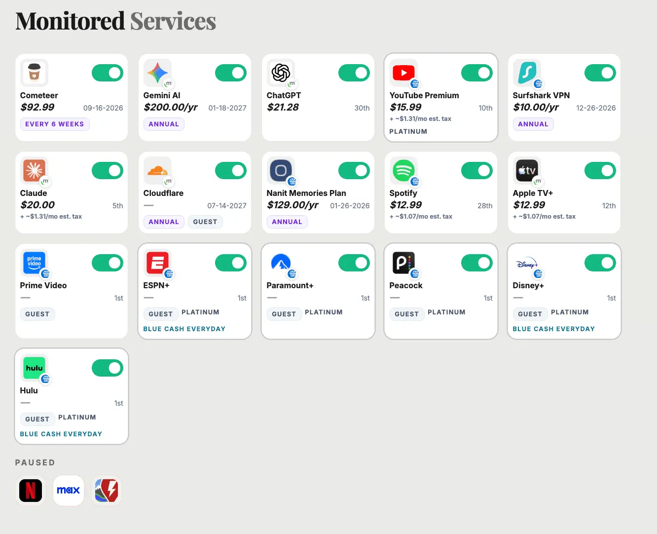Click BLUE CASH EVERYDAY on the ESPN+ card

tap(184, 329)
